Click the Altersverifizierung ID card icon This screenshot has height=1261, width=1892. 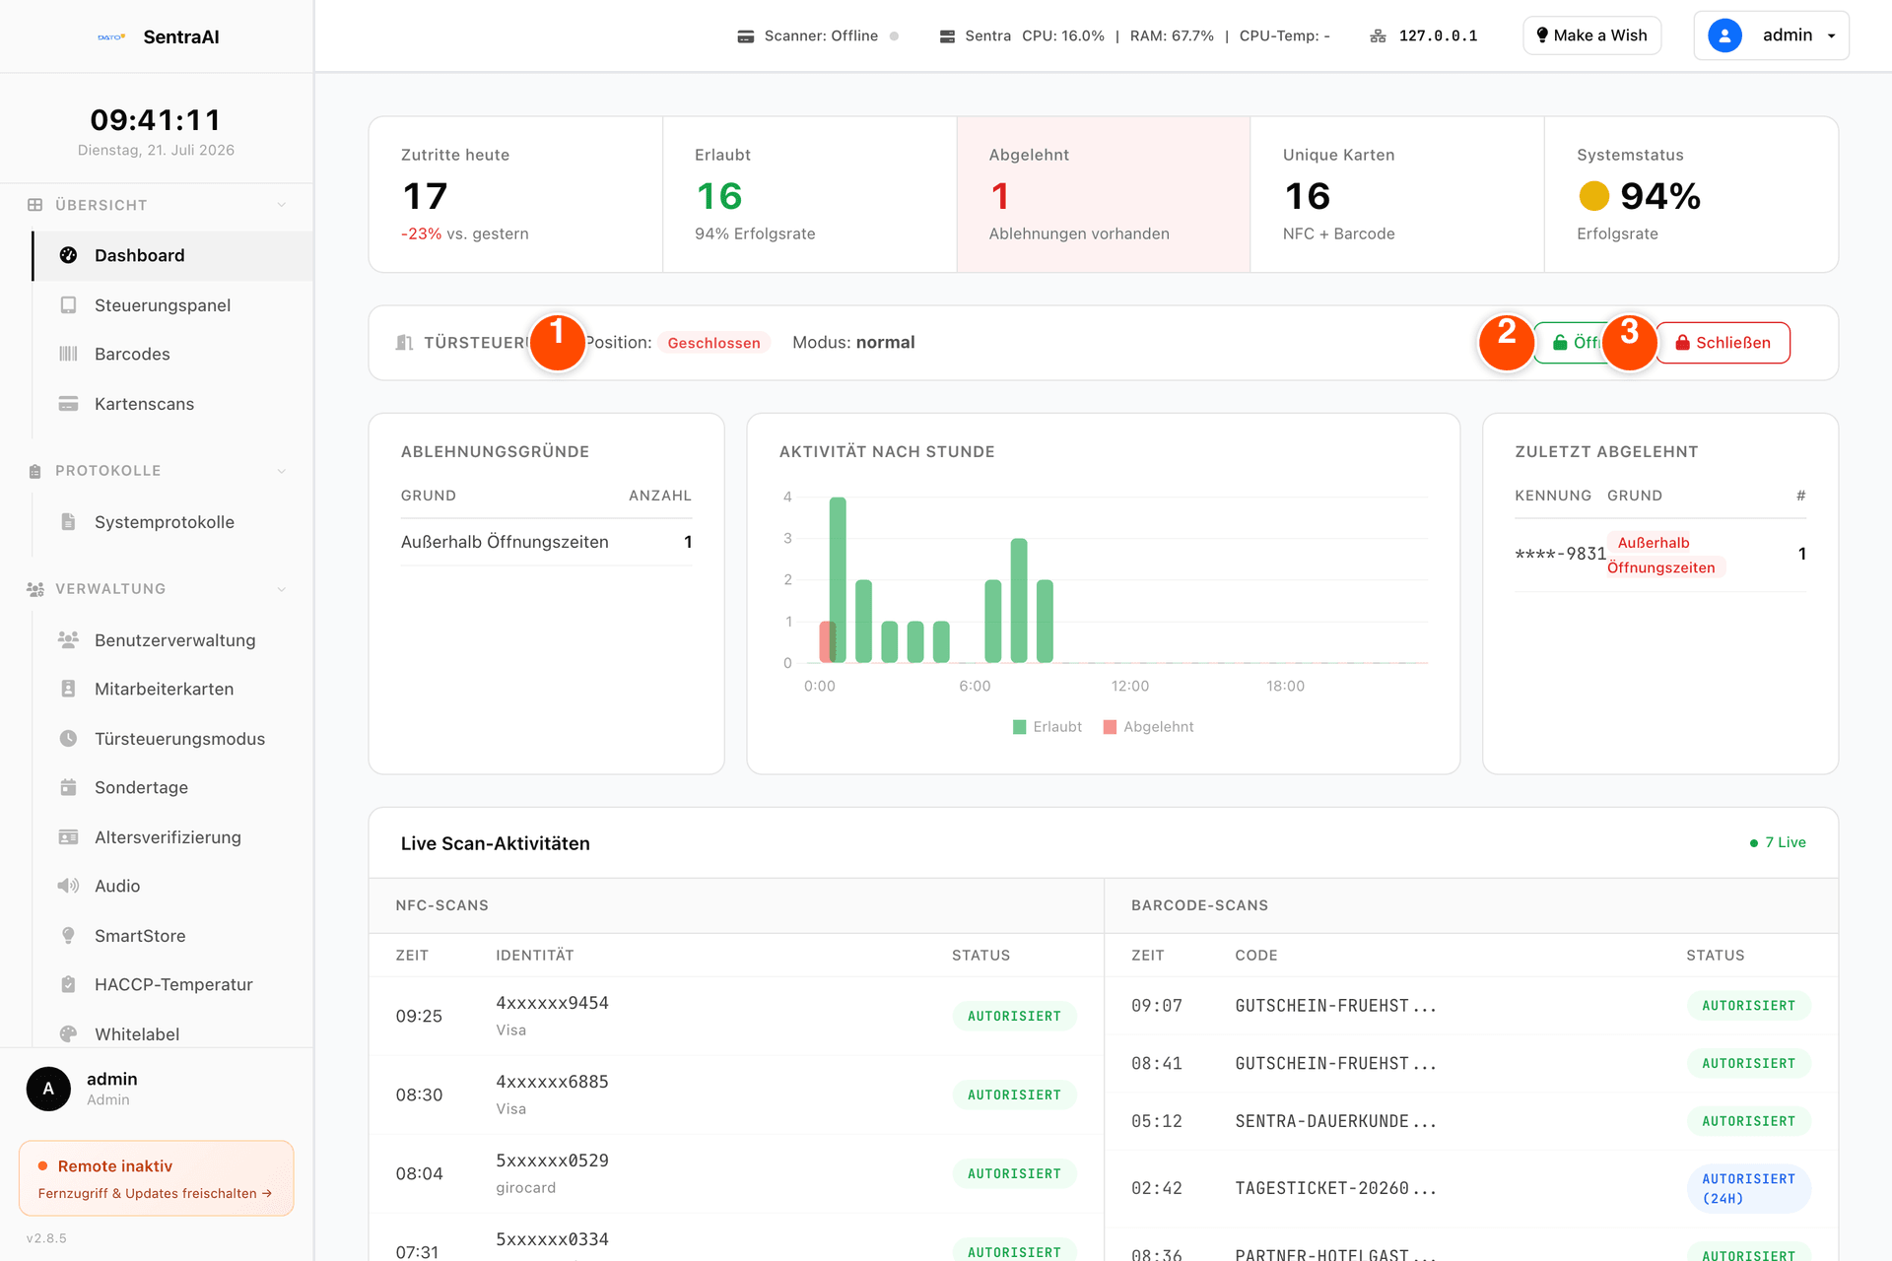click(x=68, y=837)
